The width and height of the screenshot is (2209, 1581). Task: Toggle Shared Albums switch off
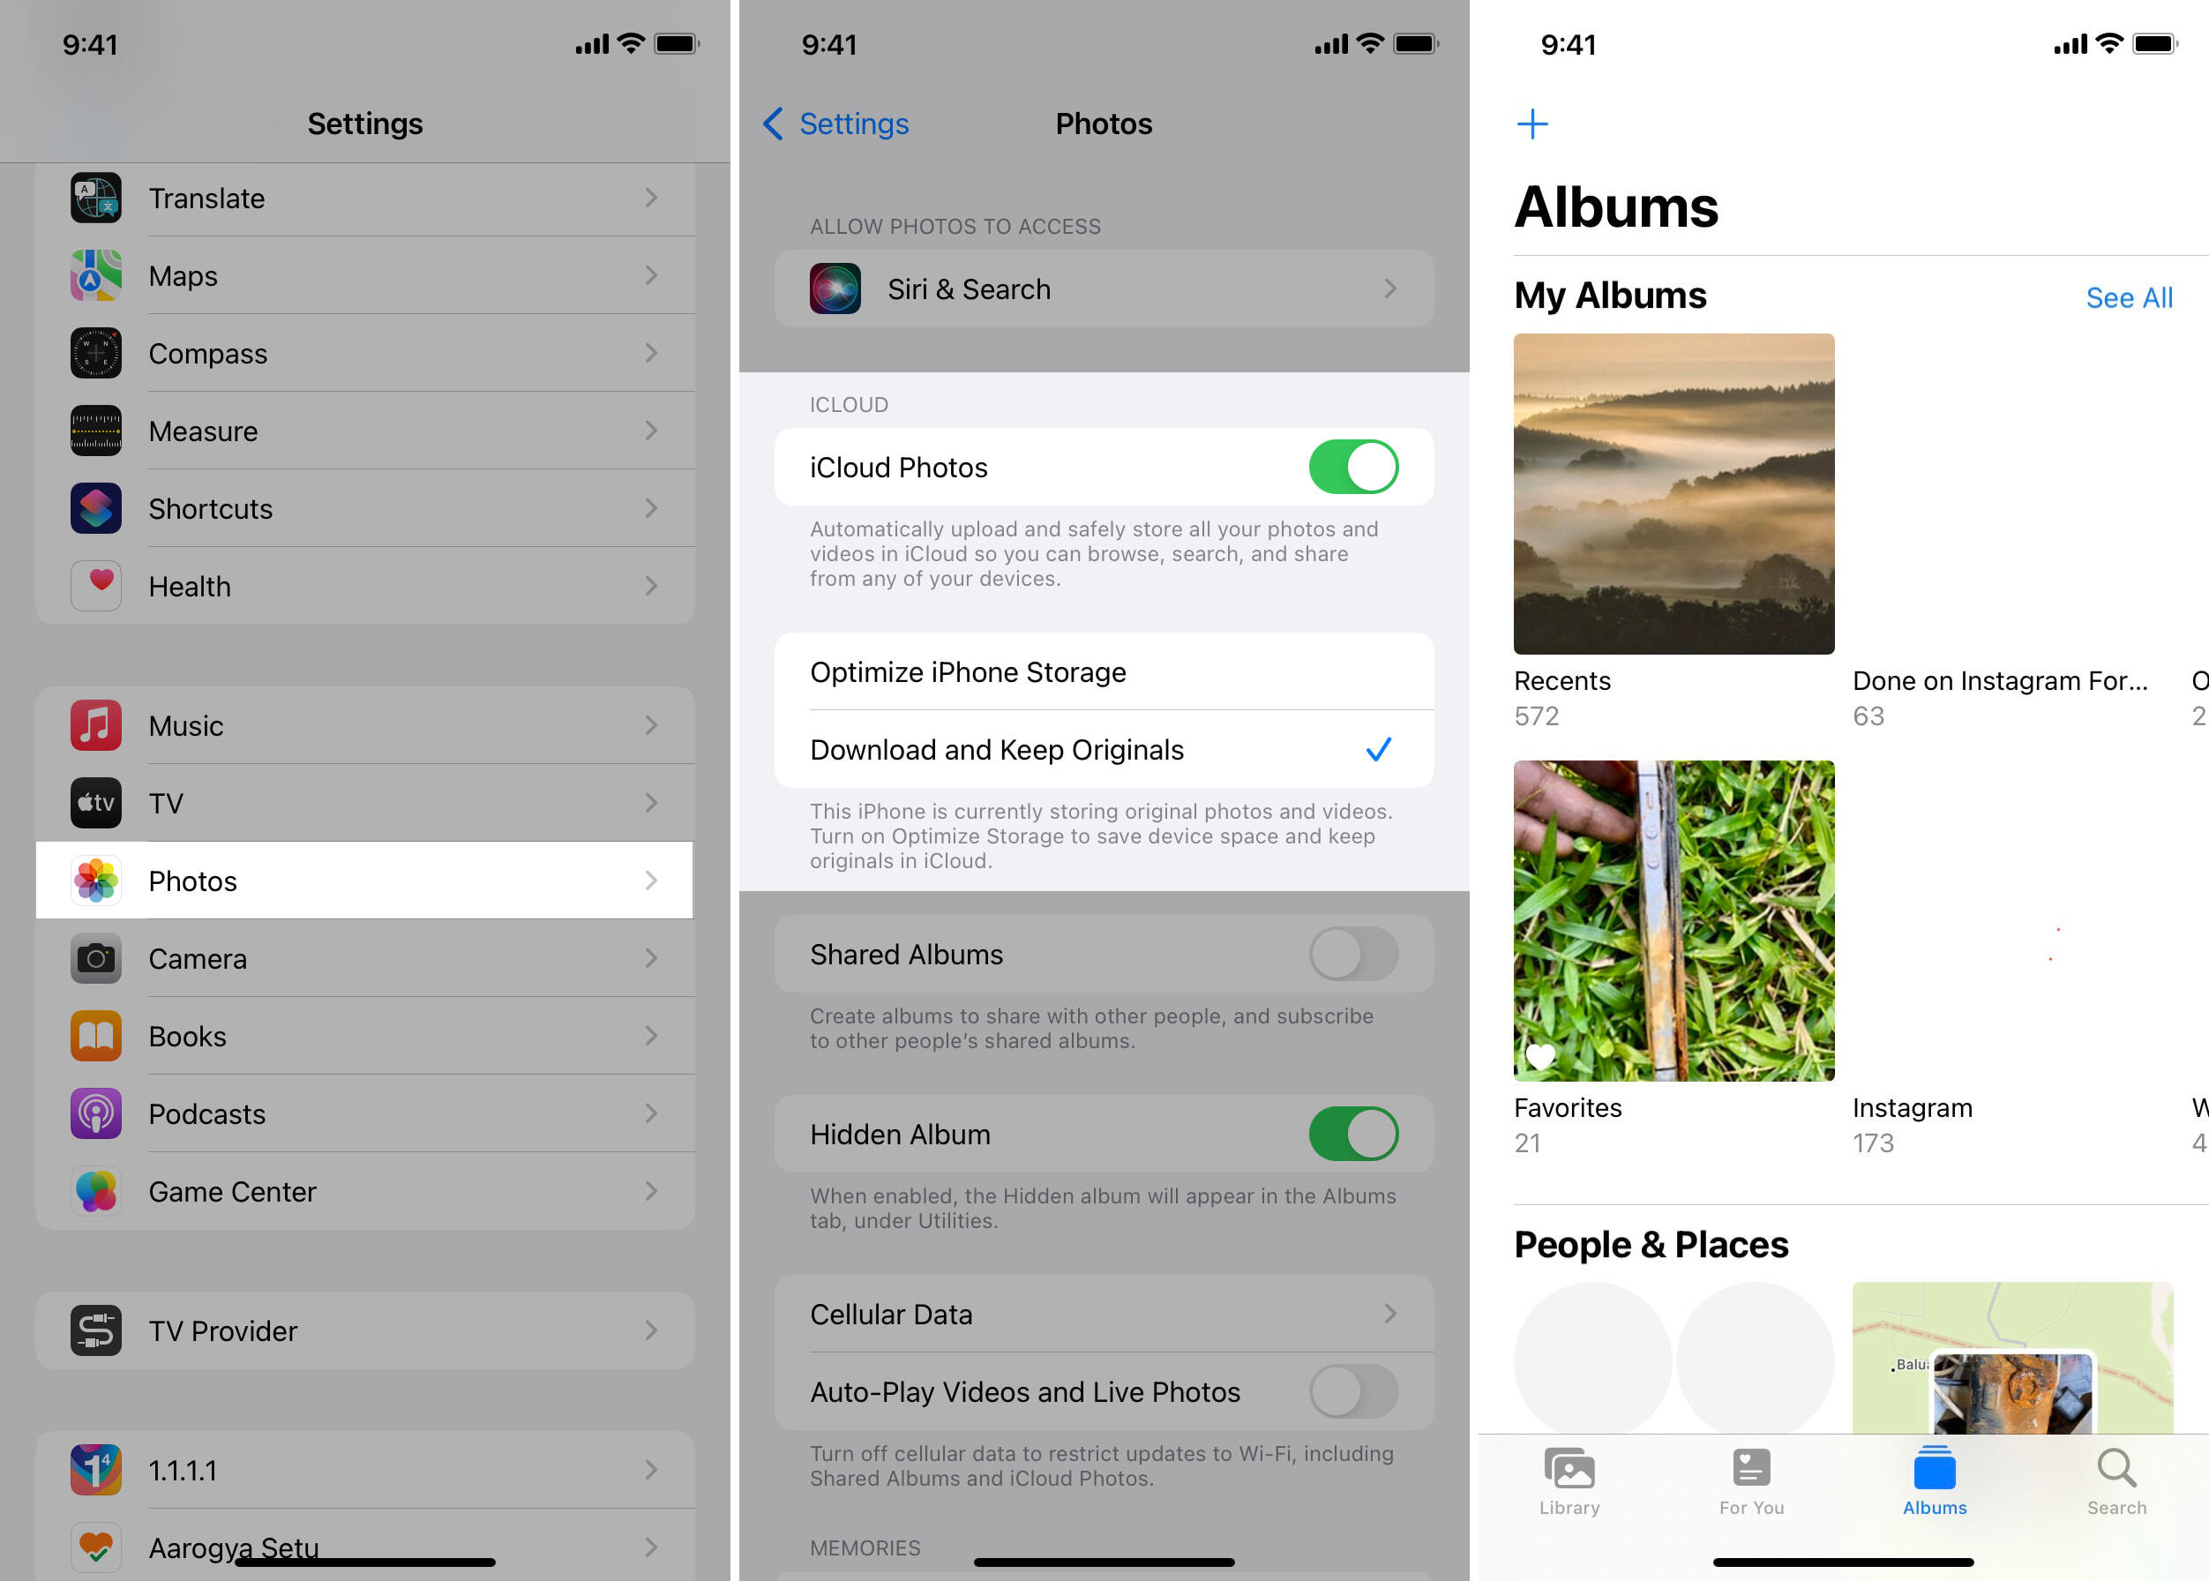click(x=1357, y=955)
